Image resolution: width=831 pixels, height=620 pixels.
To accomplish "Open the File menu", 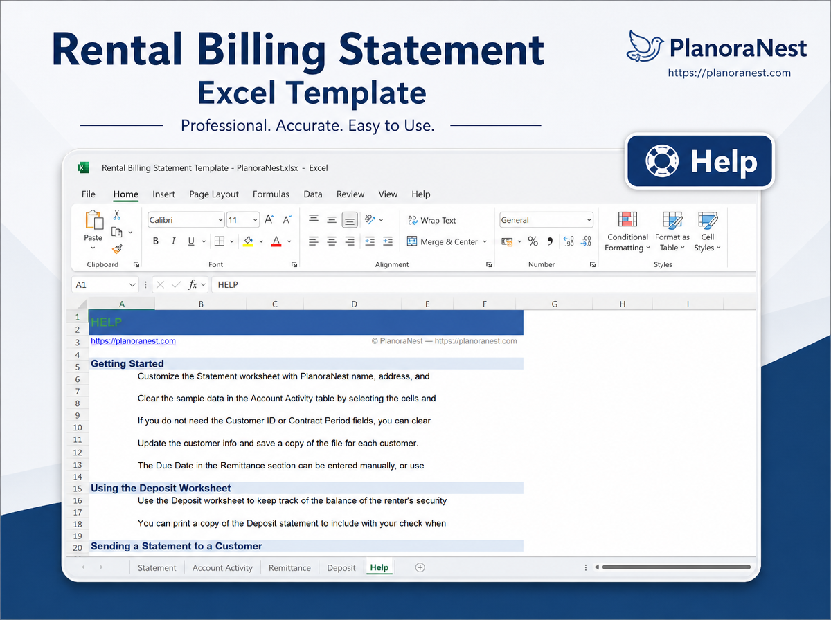I will click(89, 194).
